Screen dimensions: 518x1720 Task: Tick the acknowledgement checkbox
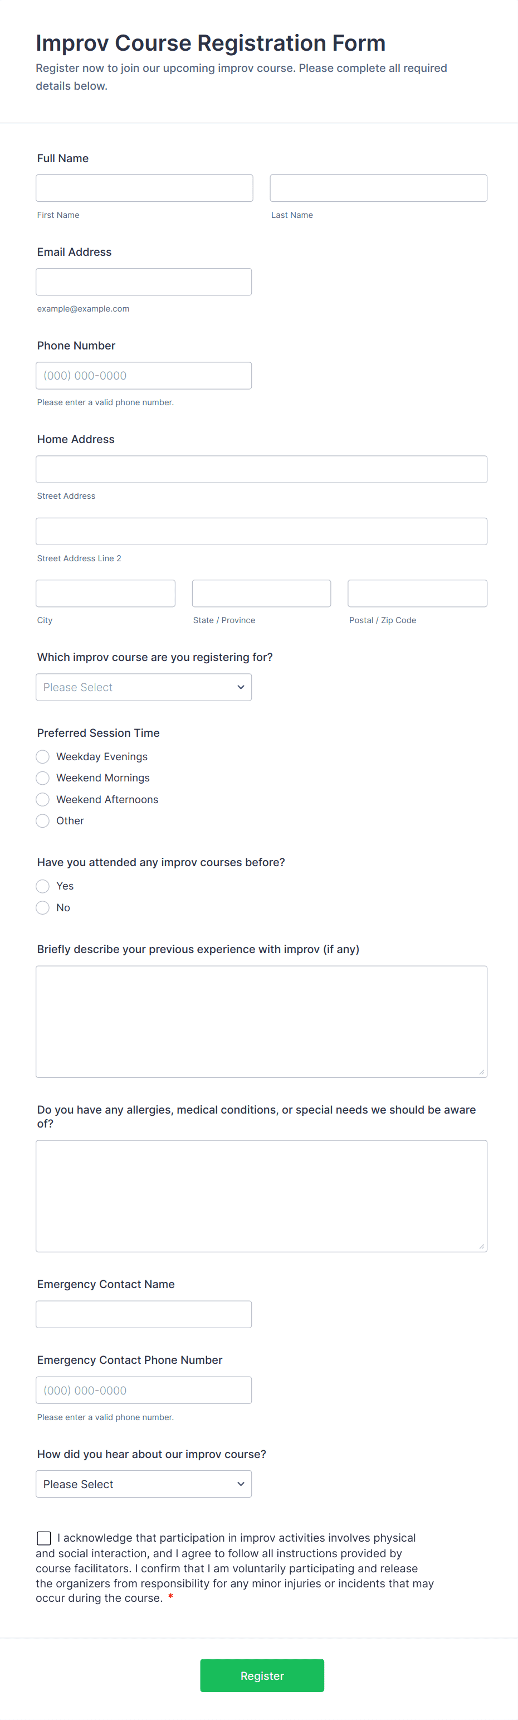point(44,1538)
